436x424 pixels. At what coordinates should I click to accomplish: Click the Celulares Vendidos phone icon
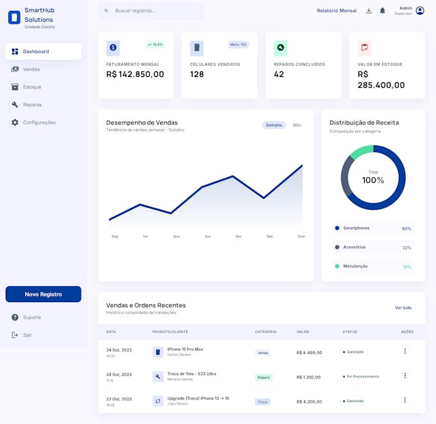click(x=197, y=48)
